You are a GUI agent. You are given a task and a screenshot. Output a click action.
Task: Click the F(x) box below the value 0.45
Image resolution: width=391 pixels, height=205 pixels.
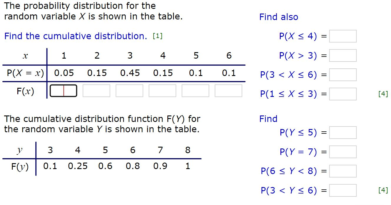[x=129, y=91]
